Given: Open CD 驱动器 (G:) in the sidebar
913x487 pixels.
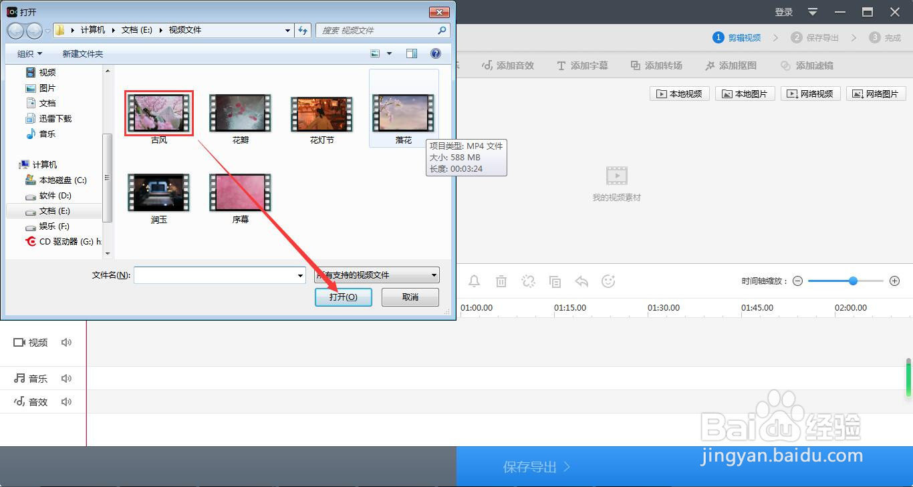Looking at the screenshot, I should [x=63, y=241].
